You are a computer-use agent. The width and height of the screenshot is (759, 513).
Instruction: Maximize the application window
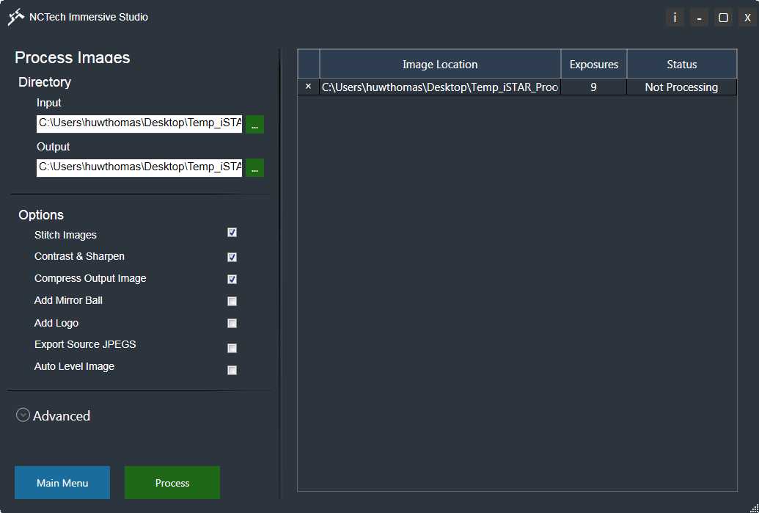[x=723, y=18]
